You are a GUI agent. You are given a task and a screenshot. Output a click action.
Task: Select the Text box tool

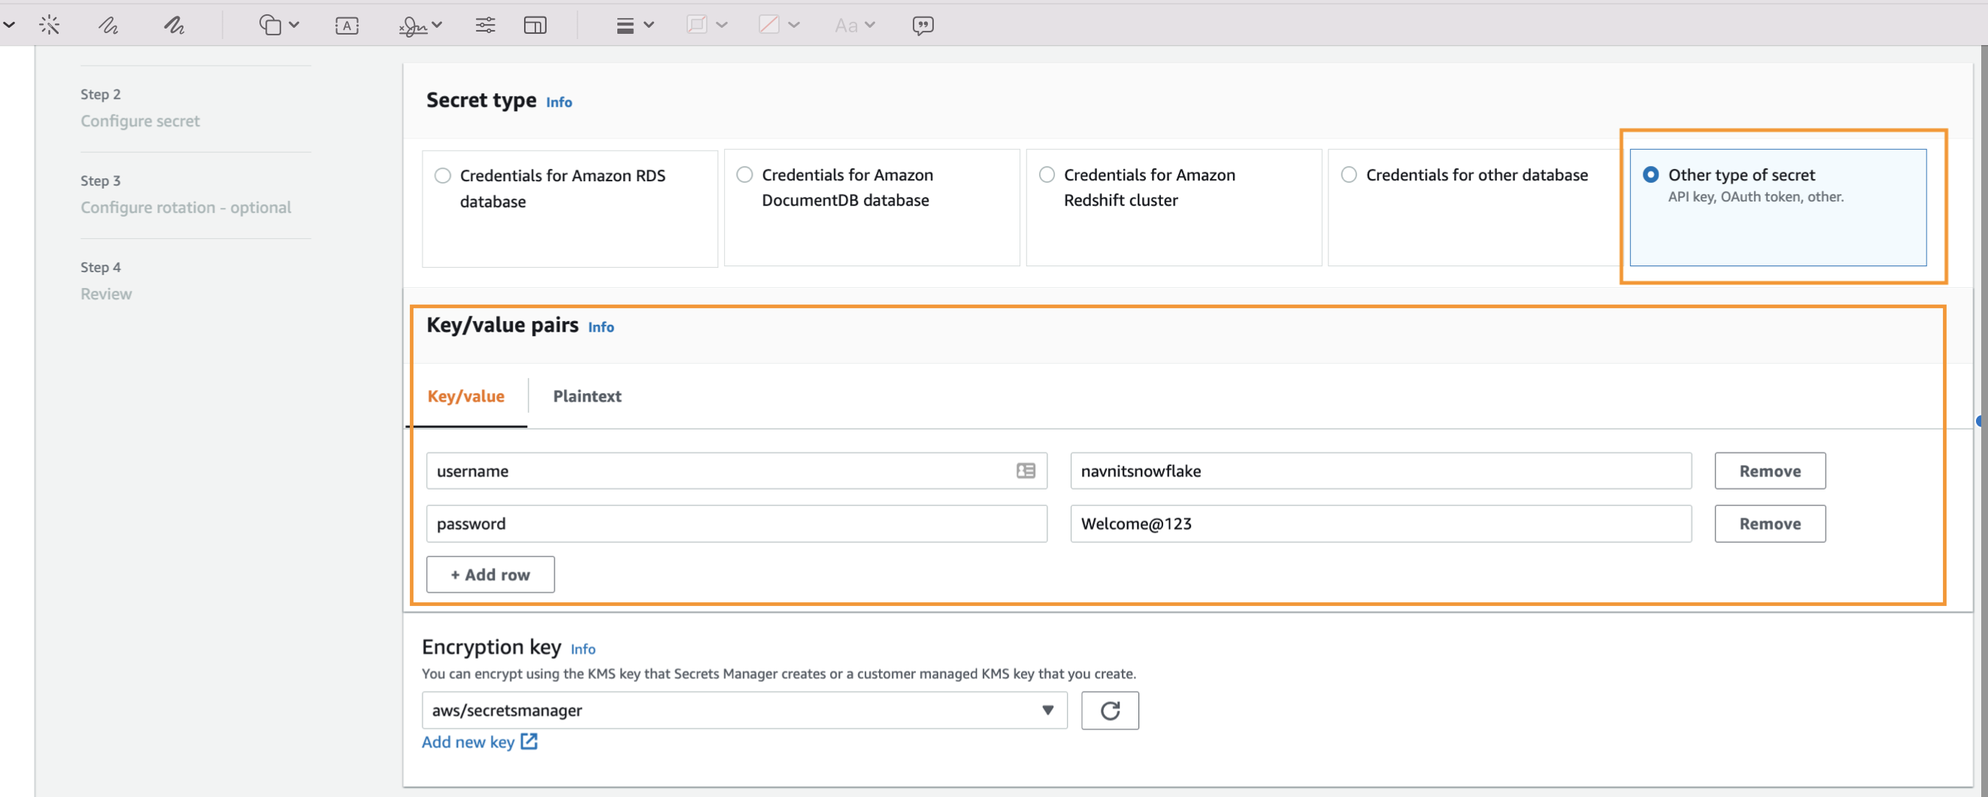[x=347, y=26]
